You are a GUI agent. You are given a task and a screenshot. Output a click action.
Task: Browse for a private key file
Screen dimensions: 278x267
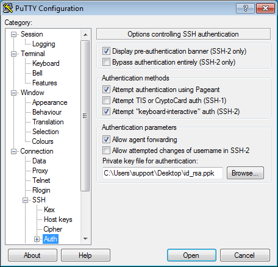click(x=245, y=173)
